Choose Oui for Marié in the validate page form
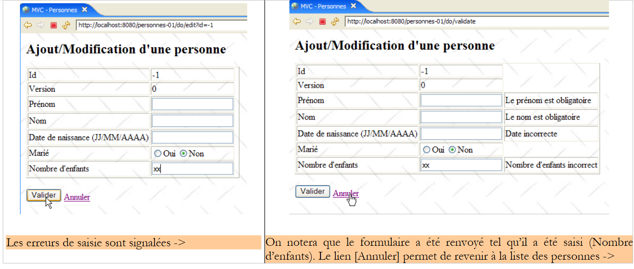Screen dimensions: 634x269 coord(427,150)
